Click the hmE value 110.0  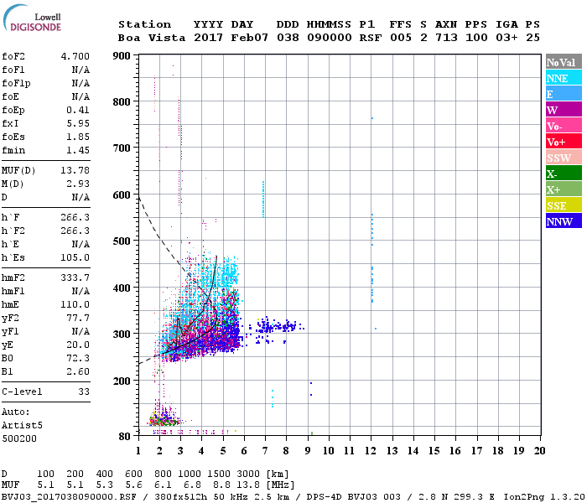click(75, 304)
